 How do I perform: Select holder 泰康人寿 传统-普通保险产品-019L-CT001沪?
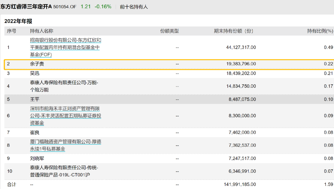[64, 171]
